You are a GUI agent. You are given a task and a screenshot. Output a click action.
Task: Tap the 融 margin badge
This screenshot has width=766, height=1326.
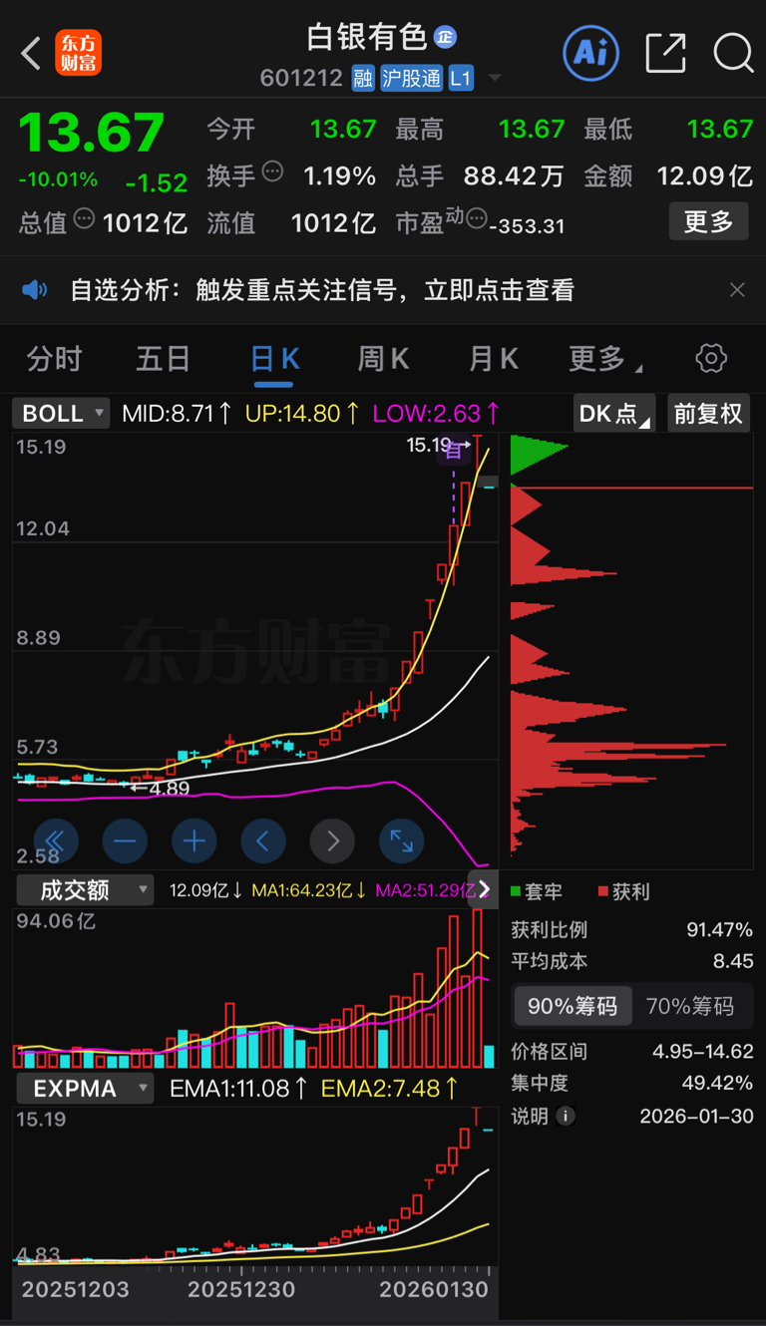362,78
